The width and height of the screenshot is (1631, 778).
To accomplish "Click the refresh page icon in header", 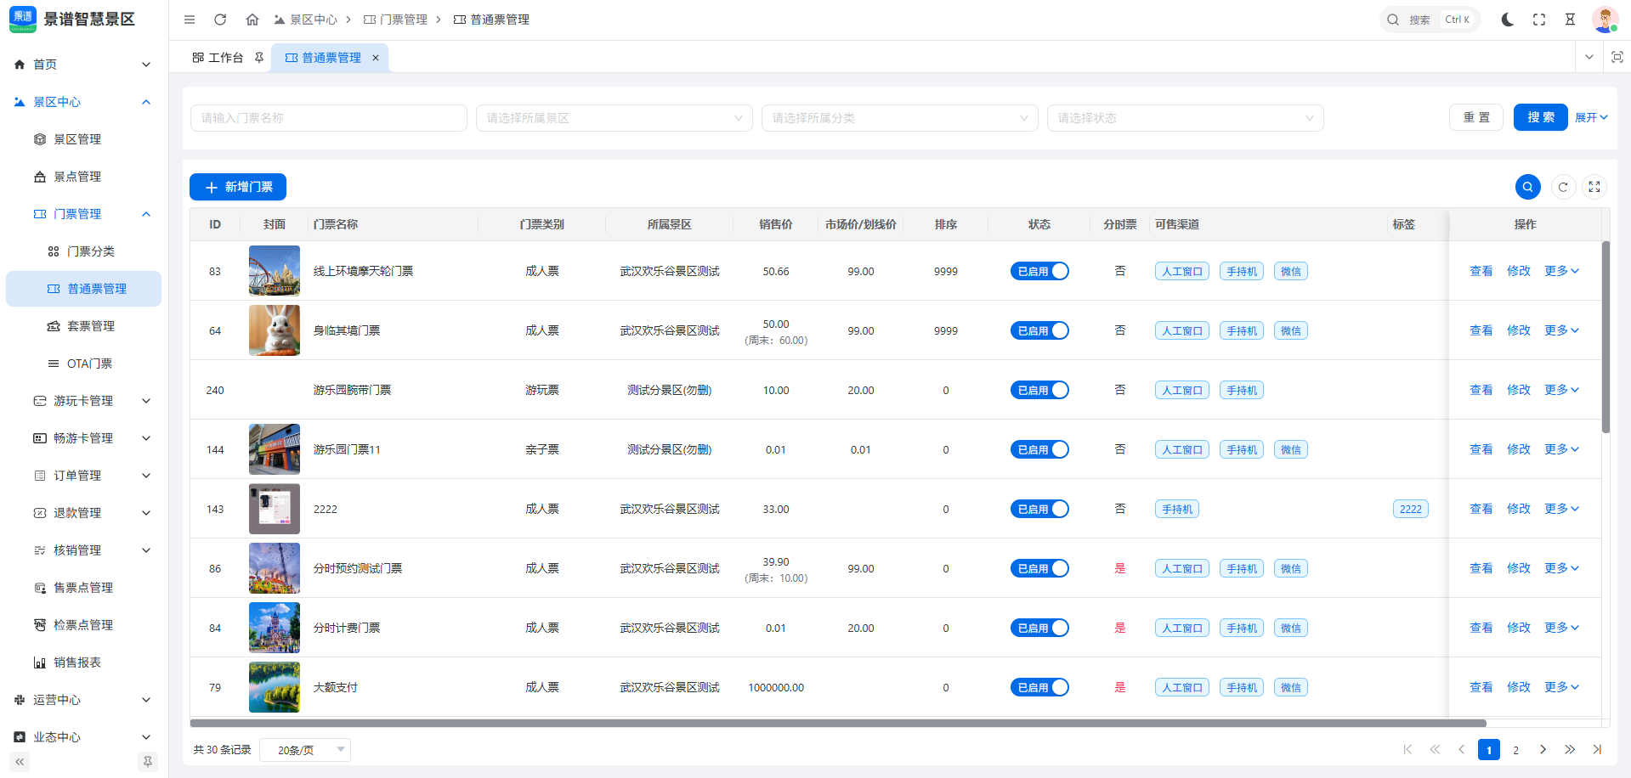I will click(x=220, y=20).
